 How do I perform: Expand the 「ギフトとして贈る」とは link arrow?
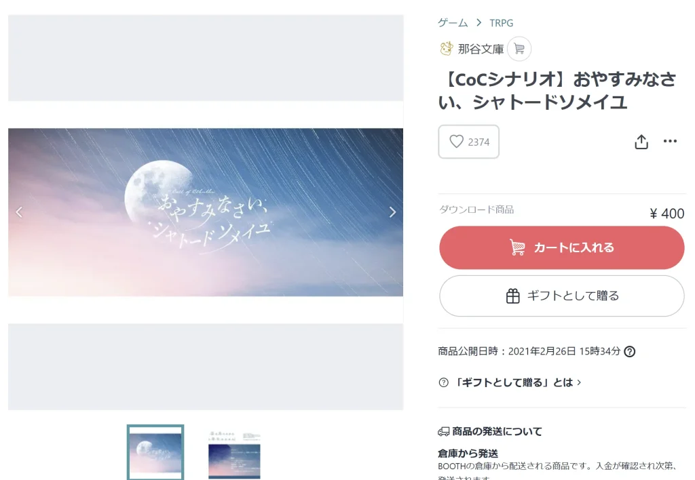[579, 382]
